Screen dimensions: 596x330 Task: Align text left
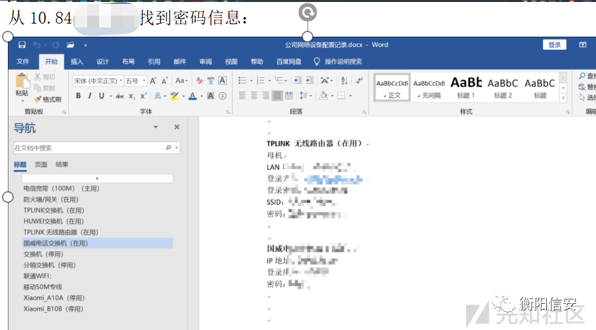click(242, 96)
